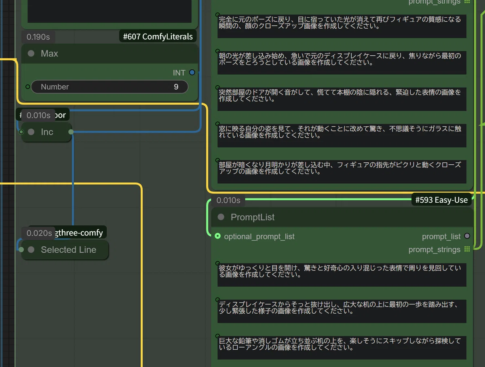The height and width of the screenshot is (367, 485).
Task: Click the Inc node output port
Action: 71,132
